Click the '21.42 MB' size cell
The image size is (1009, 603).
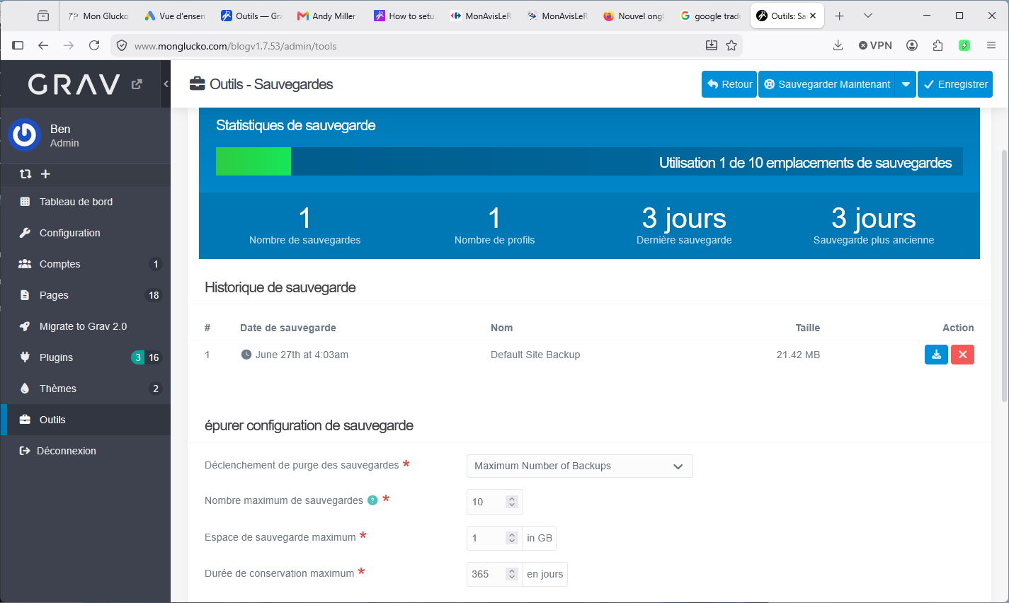pyautogui.click(x=798, y=355)
